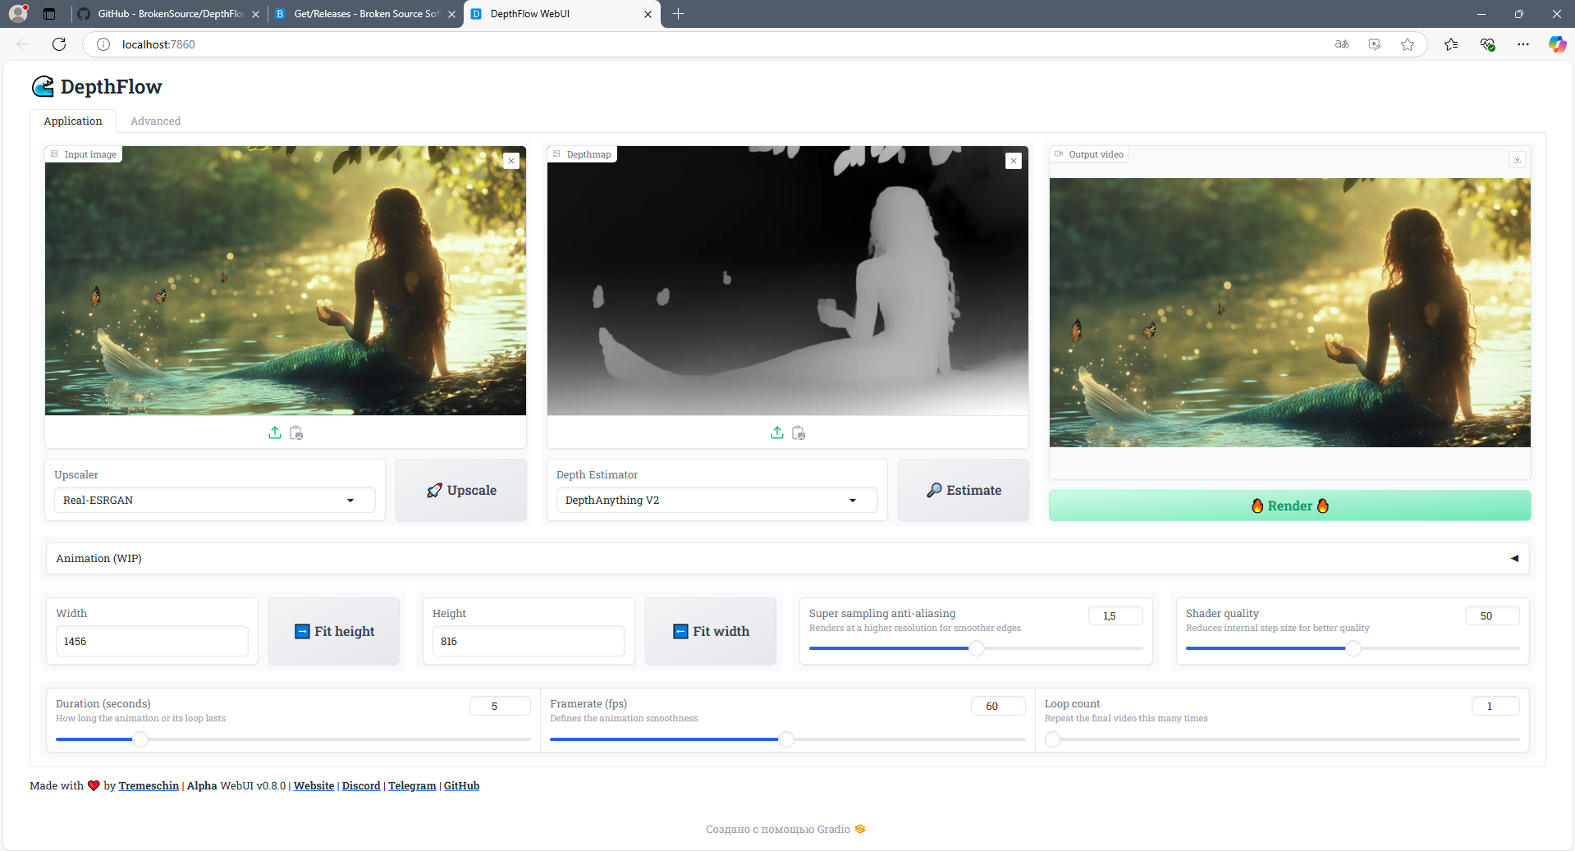Click the Fit height button
The height and width of the screenshot is (851, 1575).
334,631
